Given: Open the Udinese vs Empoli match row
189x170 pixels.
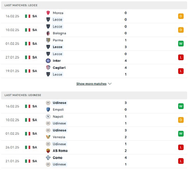Looking at the screenshot, I should (x=94, y=106).
